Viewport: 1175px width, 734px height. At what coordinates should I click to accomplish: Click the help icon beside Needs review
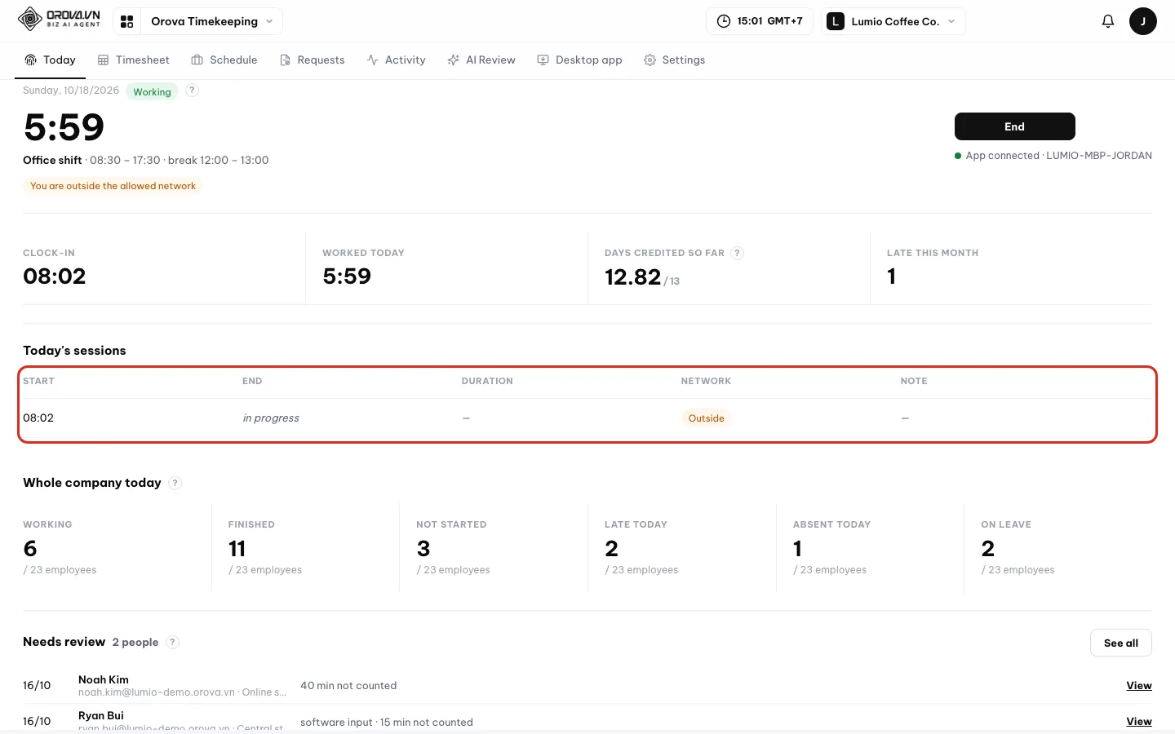172,642
